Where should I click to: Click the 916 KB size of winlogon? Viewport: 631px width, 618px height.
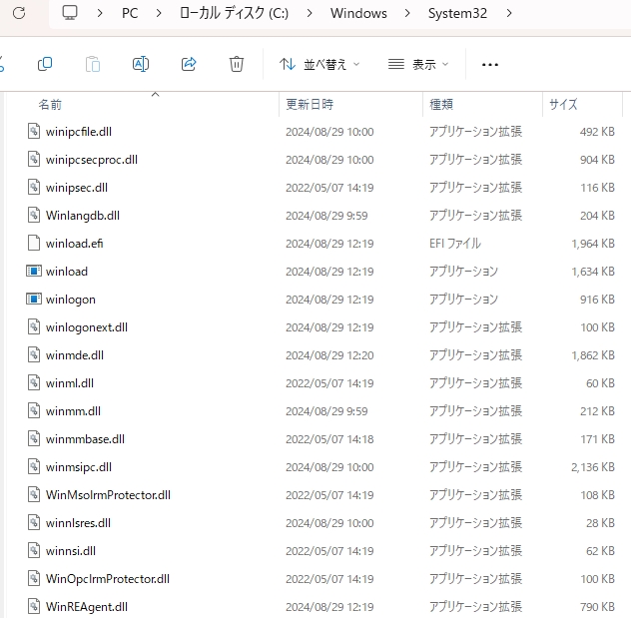pyautogui.click(x=597, y=300)
